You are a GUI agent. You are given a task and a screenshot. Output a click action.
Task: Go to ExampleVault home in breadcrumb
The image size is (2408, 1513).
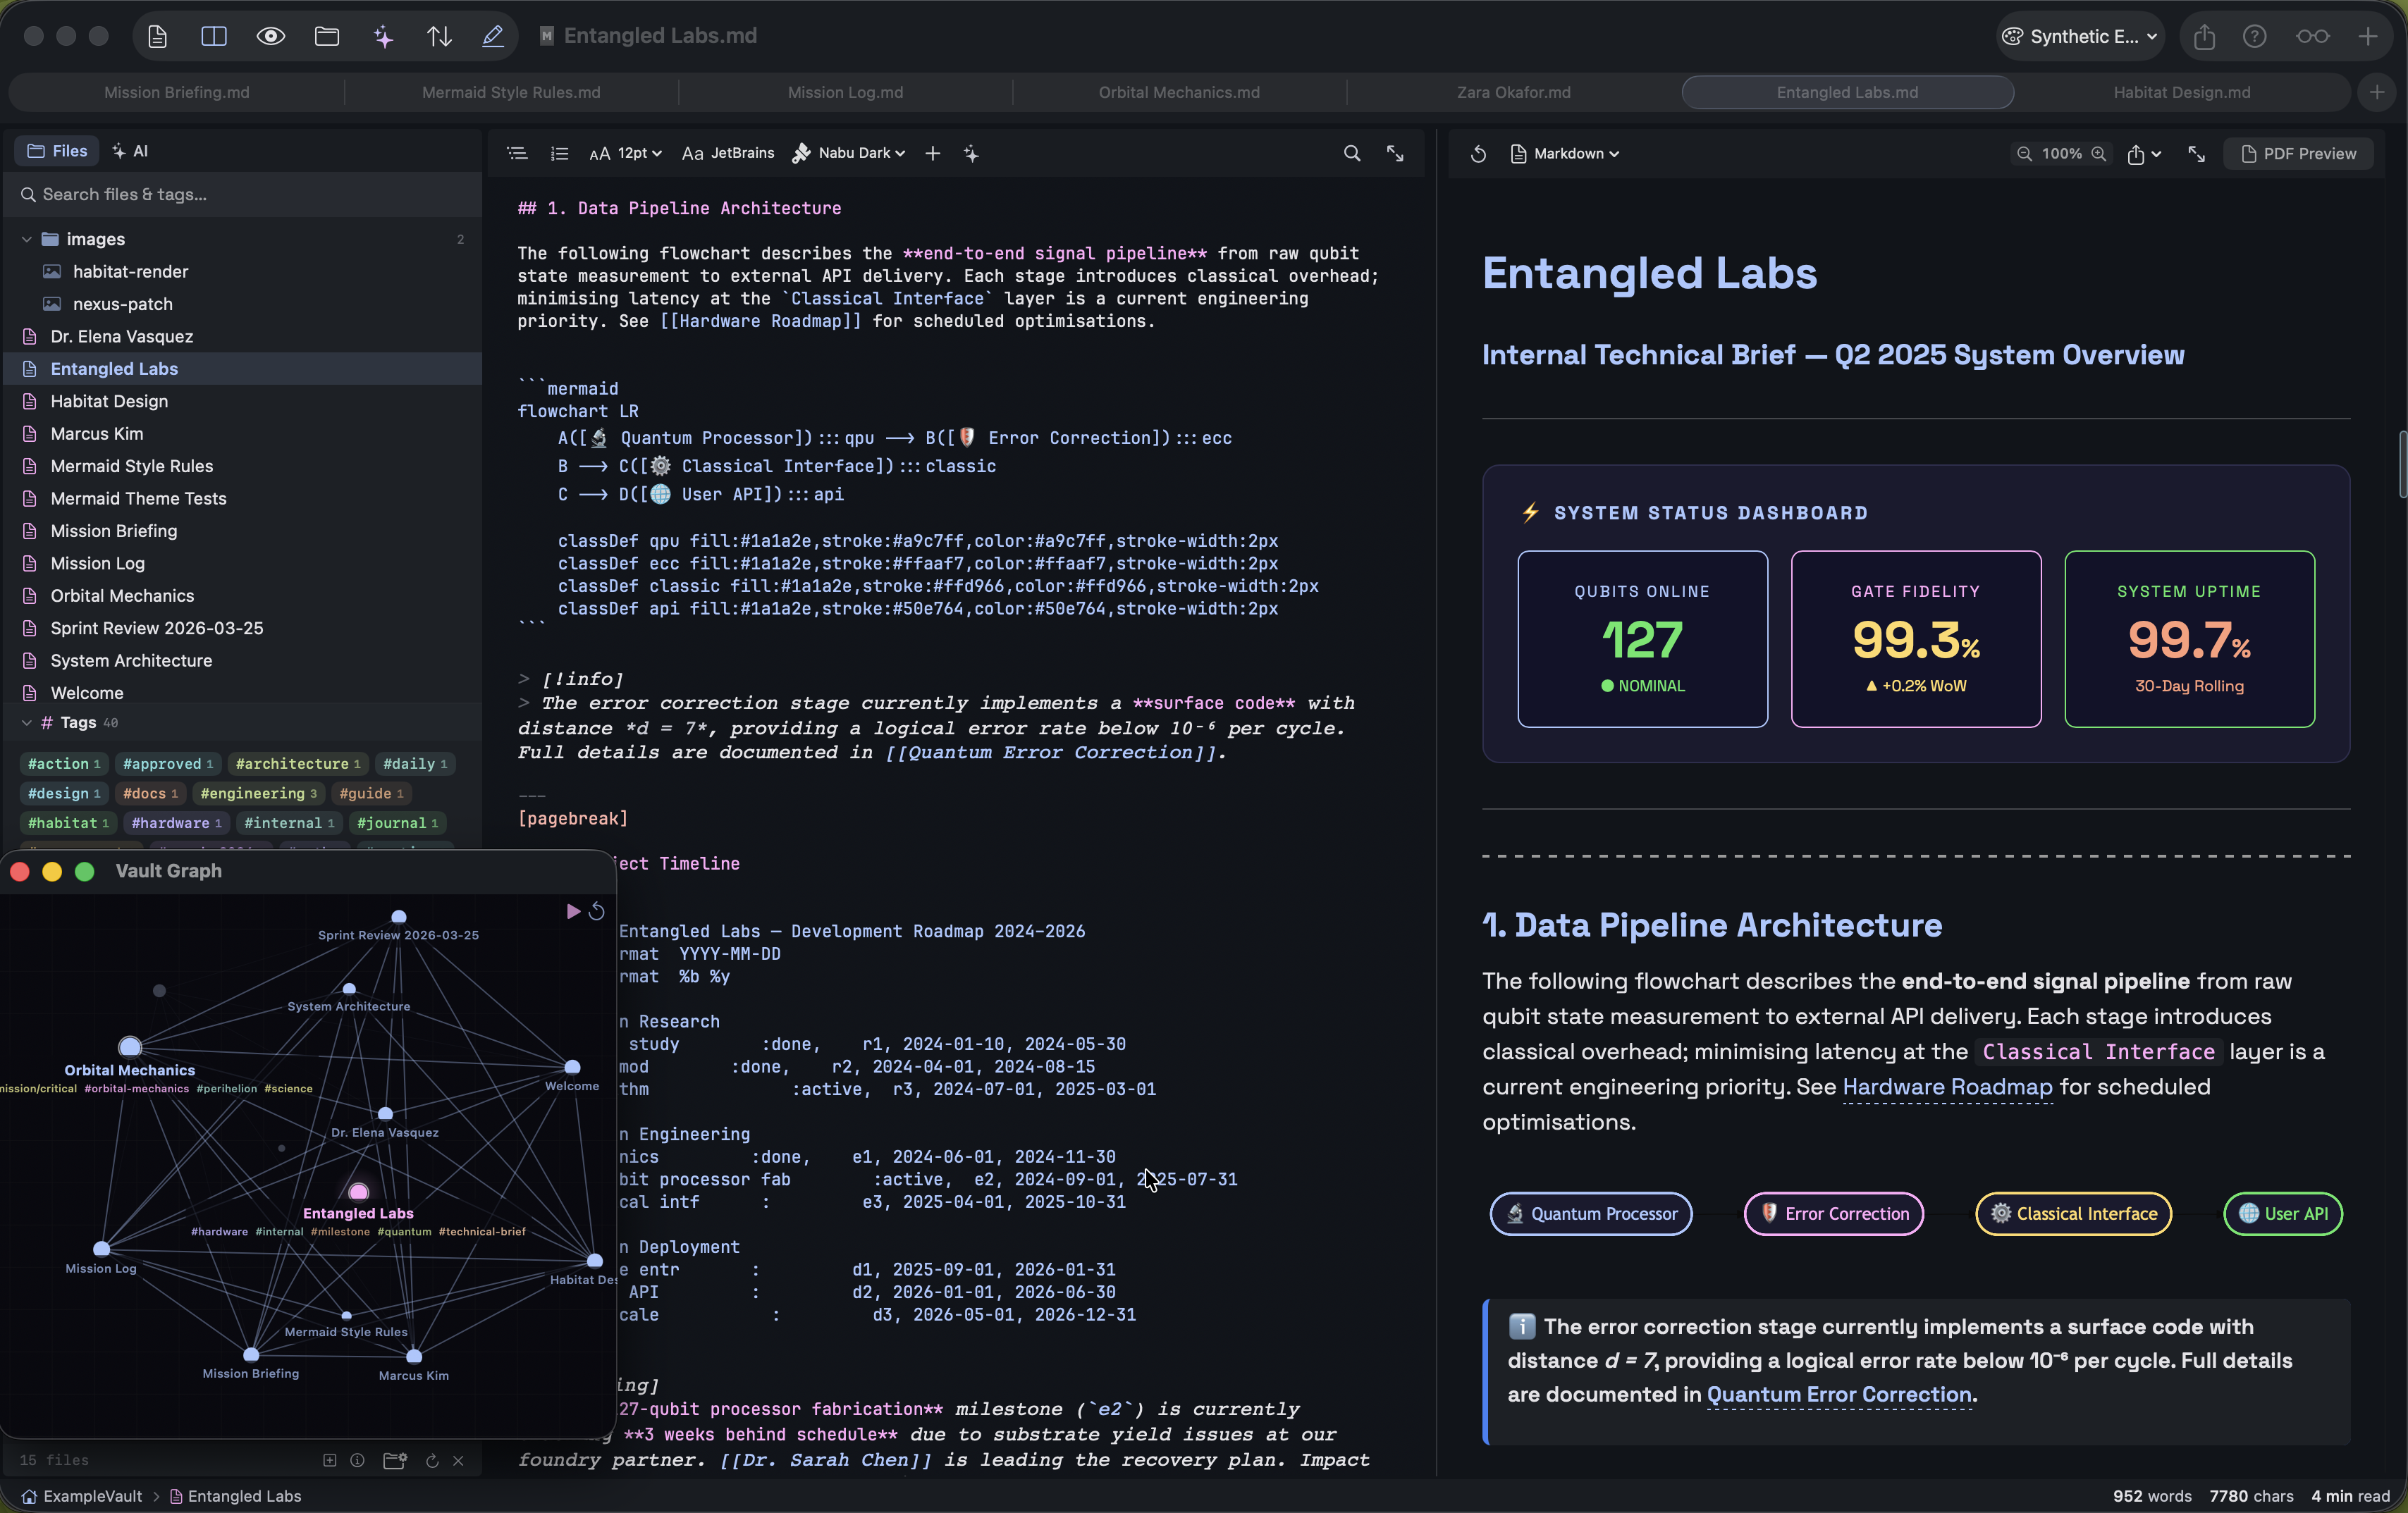(x=82, y=1496)
